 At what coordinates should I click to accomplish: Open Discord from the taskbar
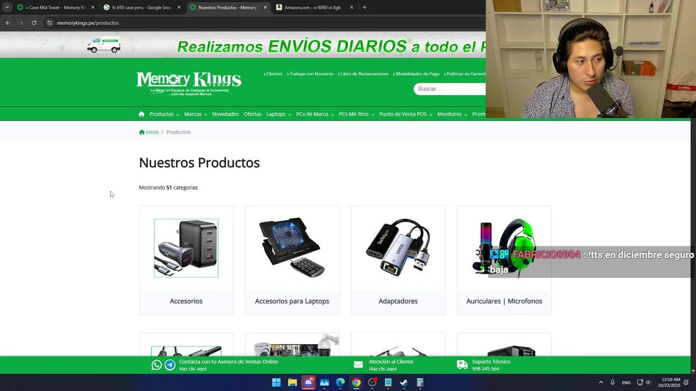pos(308,382)
